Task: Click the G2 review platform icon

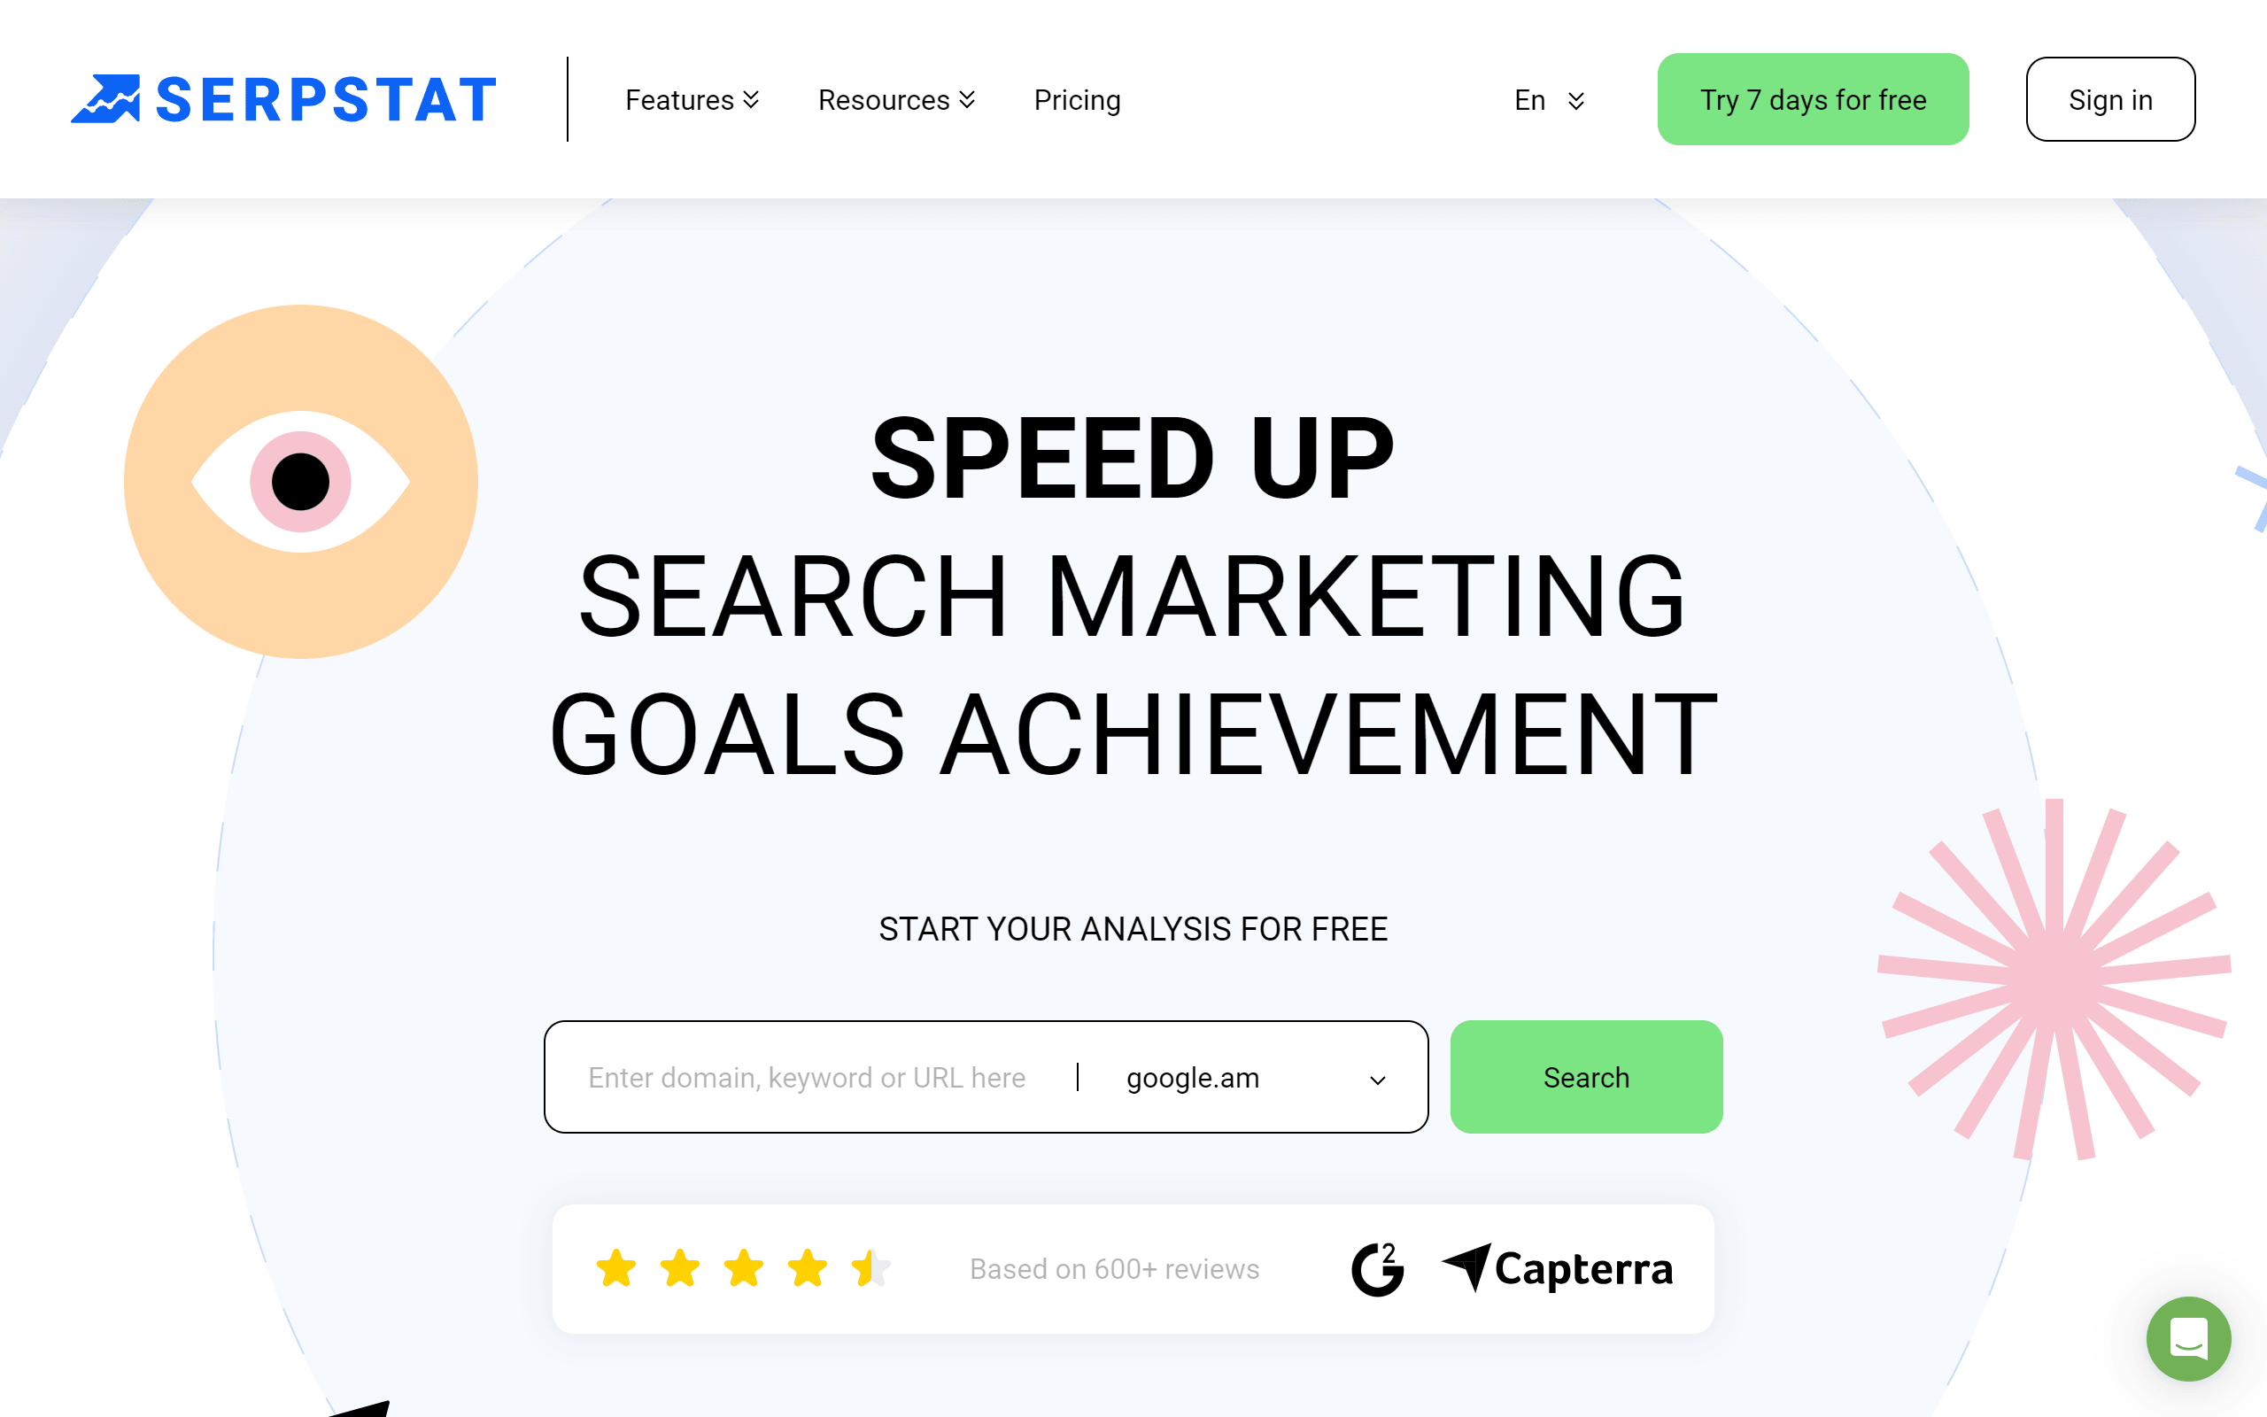Action: (1376, 1266)
